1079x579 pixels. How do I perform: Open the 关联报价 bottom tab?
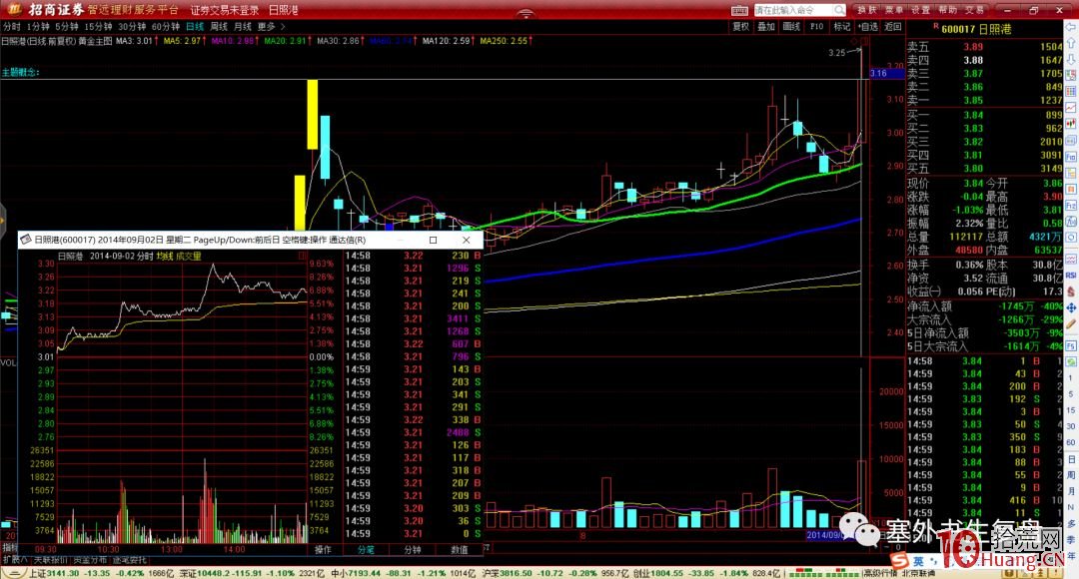[x=50, y=559]
